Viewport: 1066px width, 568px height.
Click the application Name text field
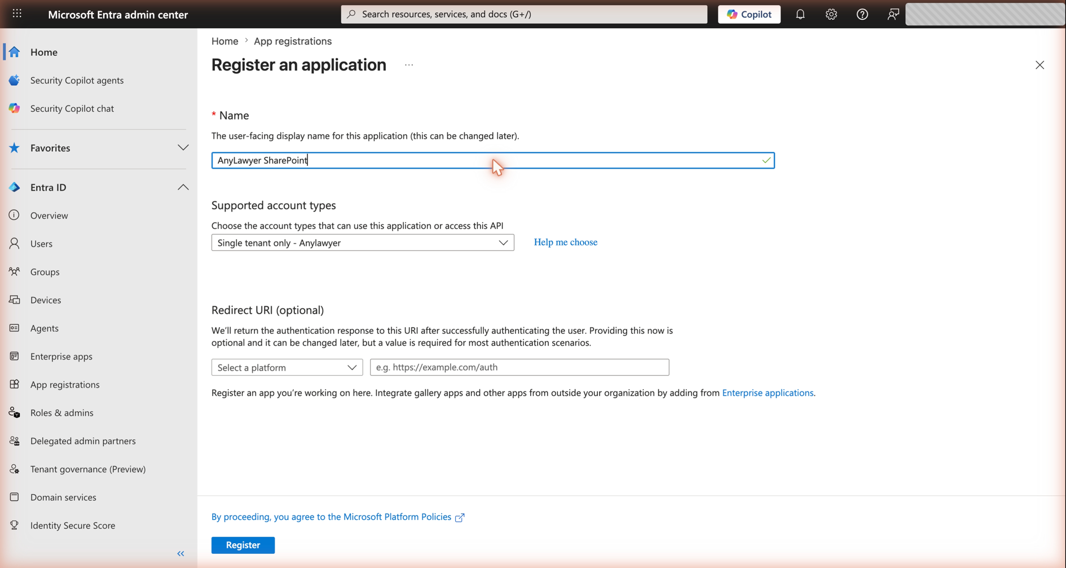pos(493,160)
